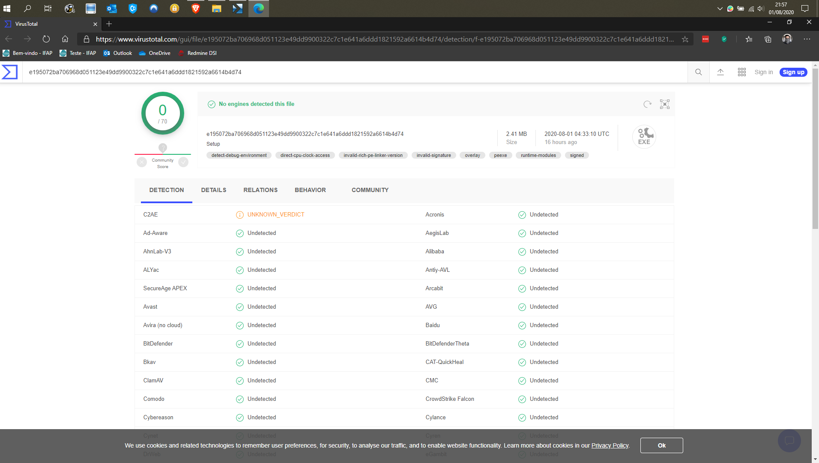Open Edge settings and more menu
This screenshot has width=819, height=463.
pos(807,39)
